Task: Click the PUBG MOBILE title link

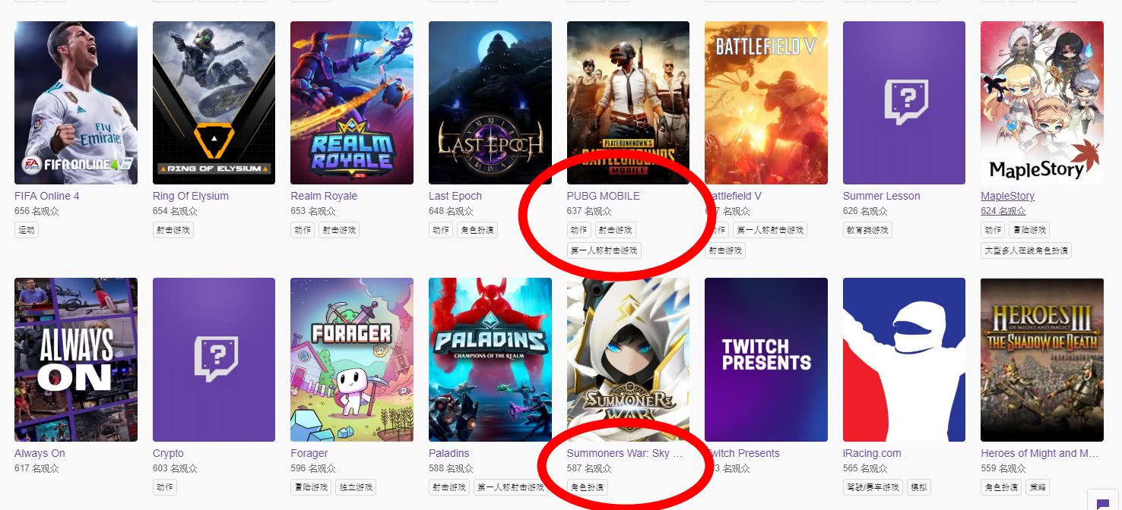Action: 604,196
